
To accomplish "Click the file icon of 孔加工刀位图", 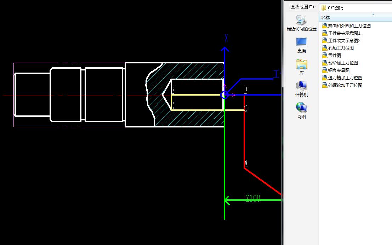I will pyautogui.click(x=325, y=48).
